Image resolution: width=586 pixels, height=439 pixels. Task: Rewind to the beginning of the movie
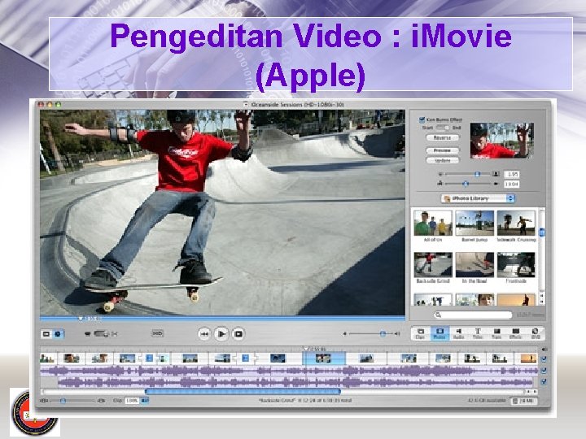204,334
